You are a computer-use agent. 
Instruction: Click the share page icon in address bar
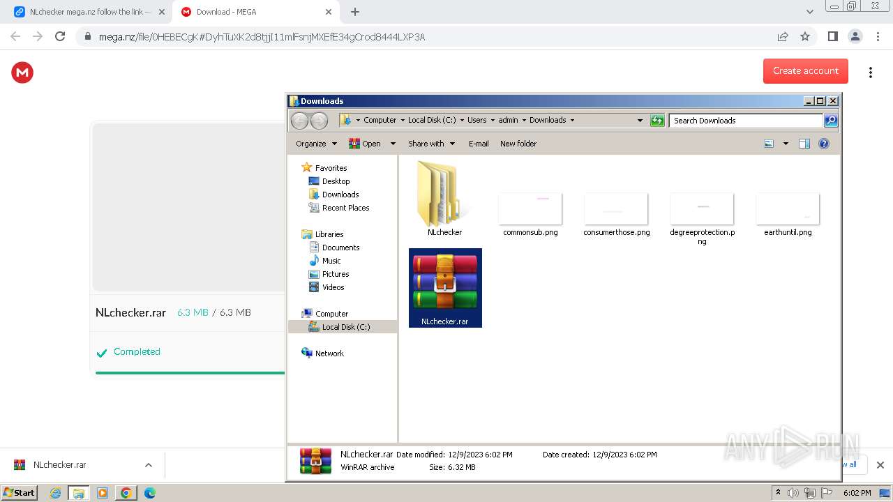coord(783,36)
